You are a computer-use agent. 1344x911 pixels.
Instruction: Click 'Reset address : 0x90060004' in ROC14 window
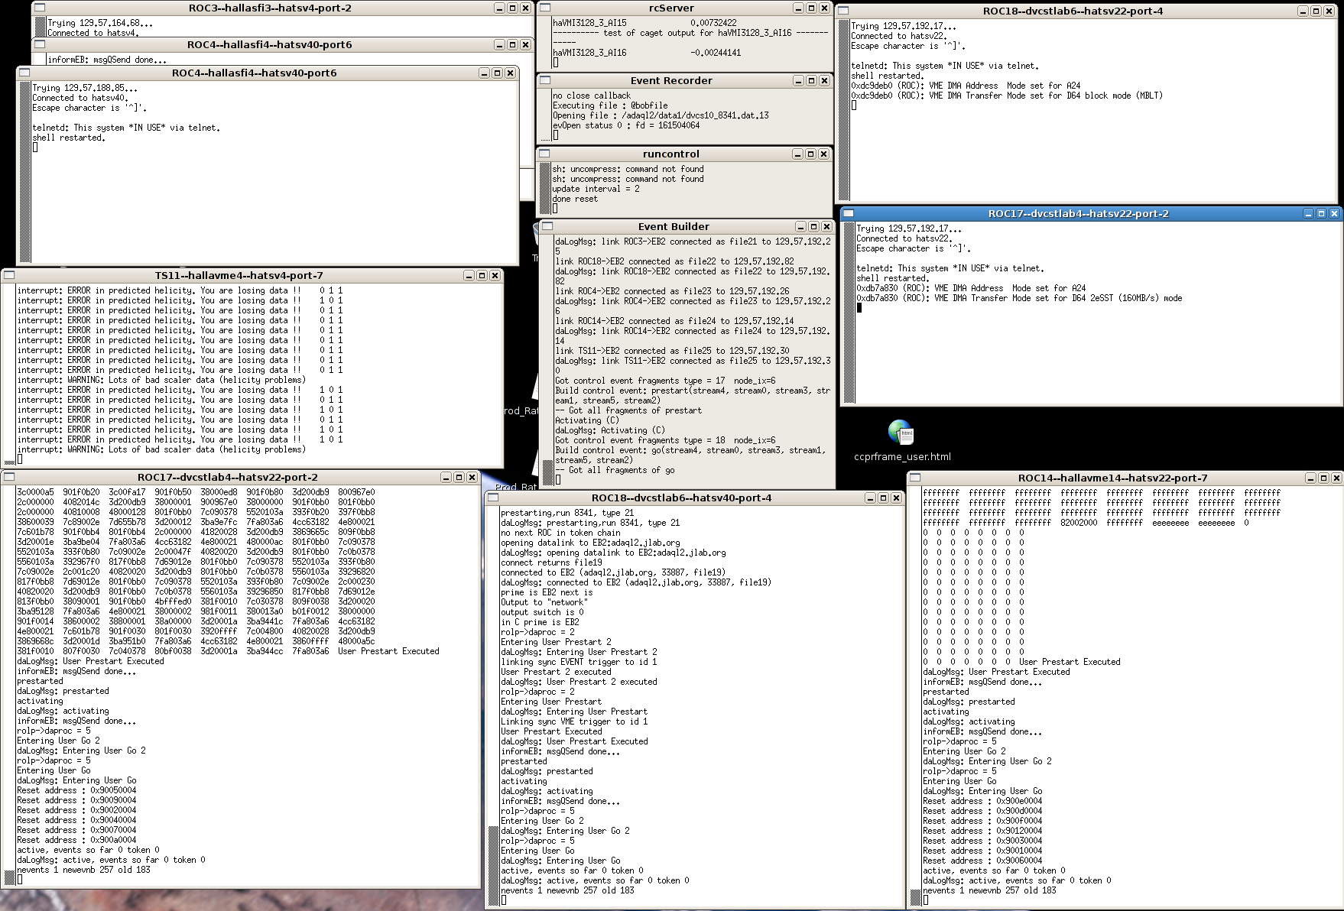[x=982, y=861]
